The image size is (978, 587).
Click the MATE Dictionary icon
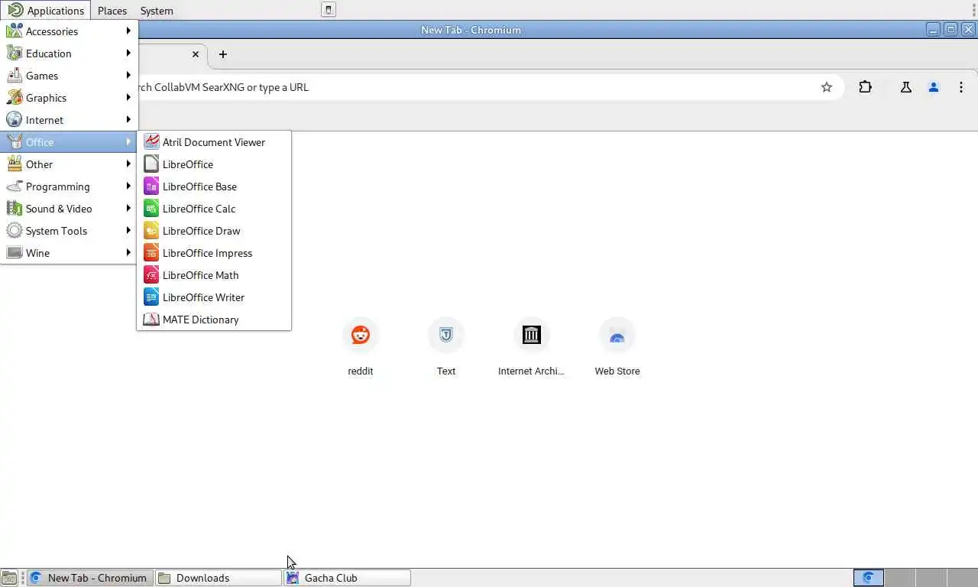tap(151, 319)
